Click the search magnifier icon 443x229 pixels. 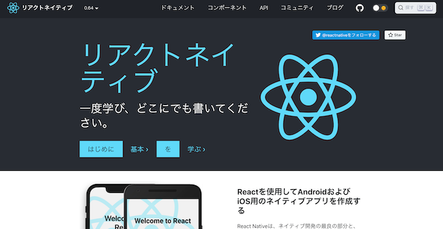[x=401, y=8]
